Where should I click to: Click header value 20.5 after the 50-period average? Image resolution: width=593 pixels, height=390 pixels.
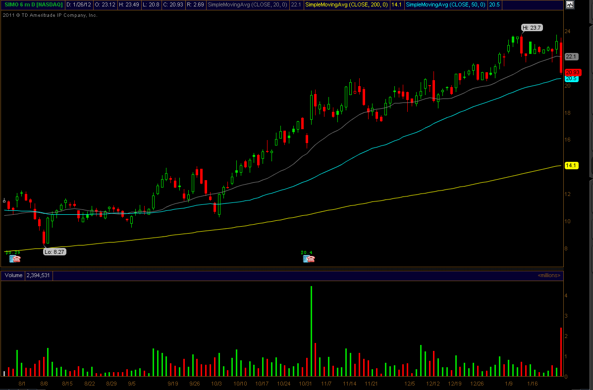point(494,5)
